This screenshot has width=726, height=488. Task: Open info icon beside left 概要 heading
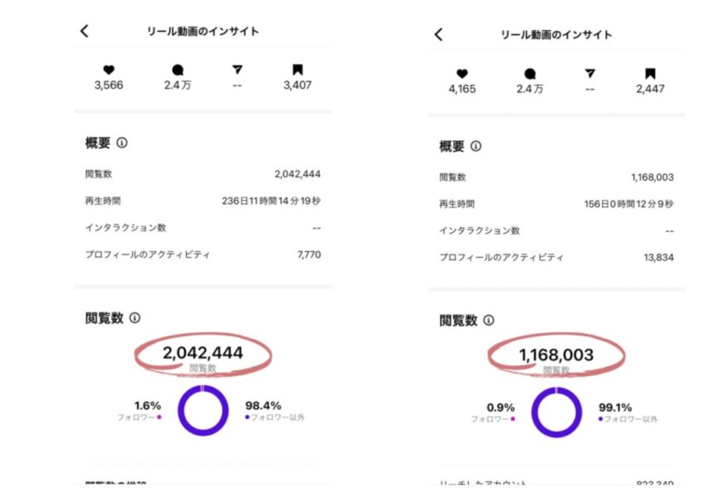122,143
